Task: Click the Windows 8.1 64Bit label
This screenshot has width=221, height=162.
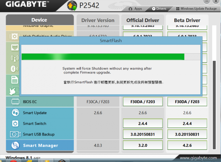Action: point(23,158)
